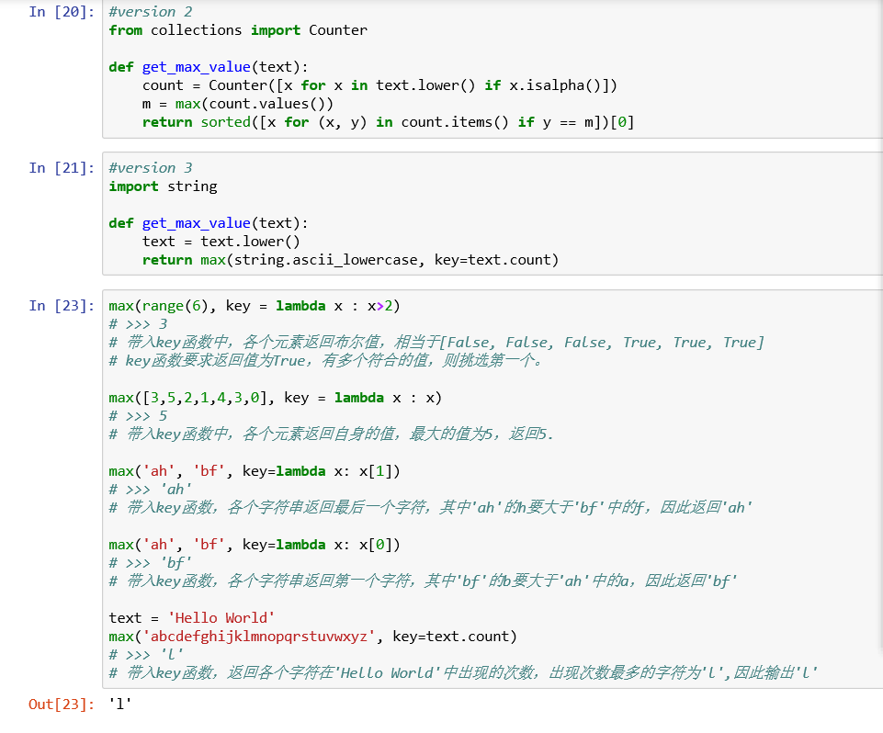This screenshot has width=883, height=733.
Task: Click the "# >>> 'ah'" comment
Action: click(151, 490)
